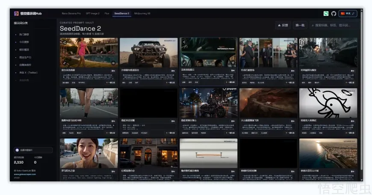372x195 pixels.
Task: Open the desert off-road buggy thumbnail
Action: coord(149,52)
